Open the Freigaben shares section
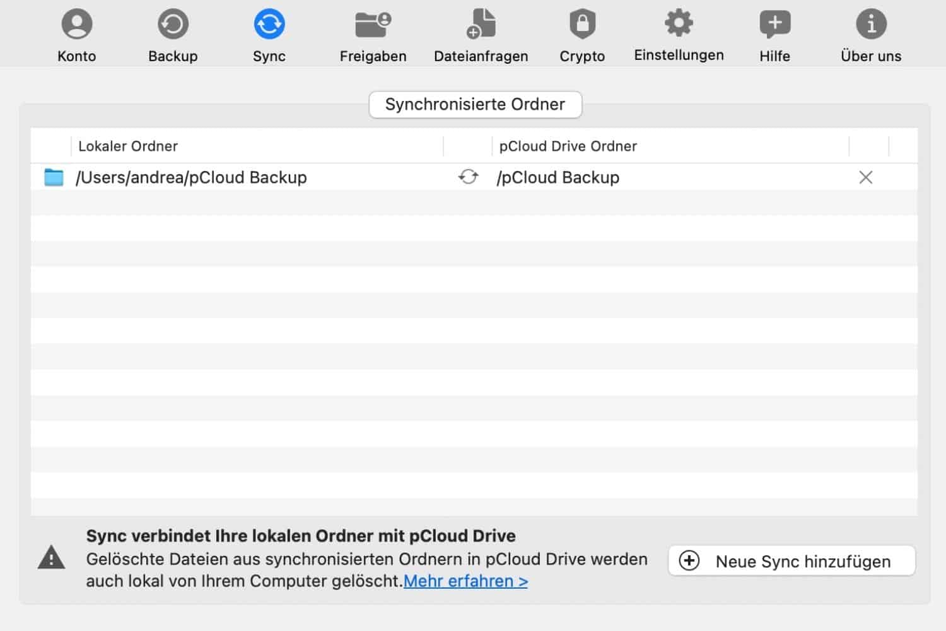The image size is (946, 631). coord(373,35)
